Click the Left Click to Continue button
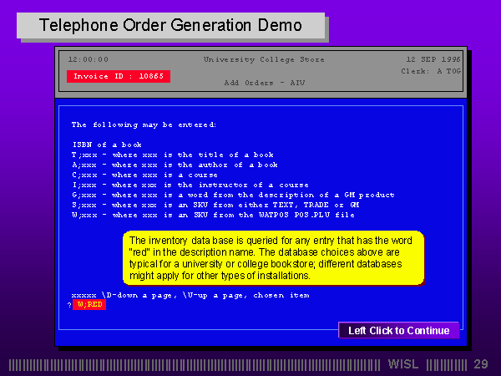 (x=398, y=330)
